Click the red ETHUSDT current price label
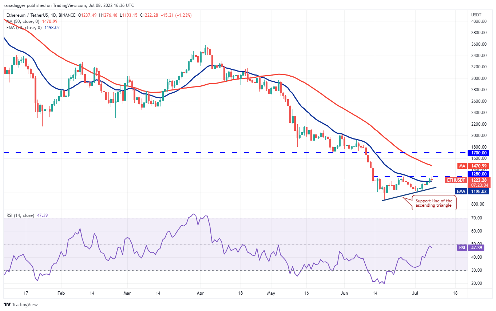 tap(479, 179)
